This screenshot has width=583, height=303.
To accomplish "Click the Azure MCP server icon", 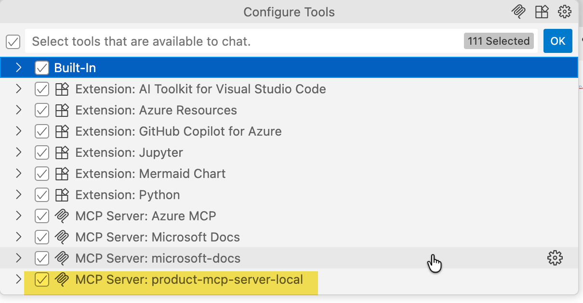I will tap(62, 216).
